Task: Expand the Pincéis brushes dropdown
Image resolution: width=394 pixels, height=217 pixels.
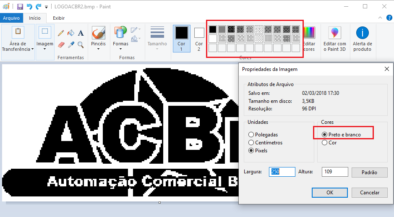Action: pyautogui.click(x=99, y=39)
